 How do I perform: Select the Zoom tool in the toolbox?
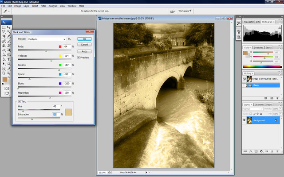point(8,73)
